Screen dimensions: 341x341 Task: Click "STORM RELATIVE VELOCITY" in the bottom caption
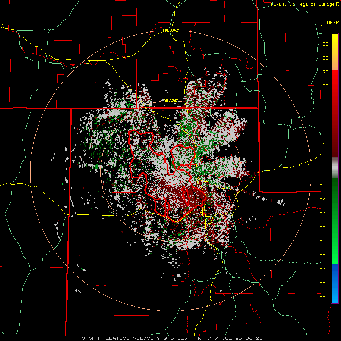[x=121, y=338]
